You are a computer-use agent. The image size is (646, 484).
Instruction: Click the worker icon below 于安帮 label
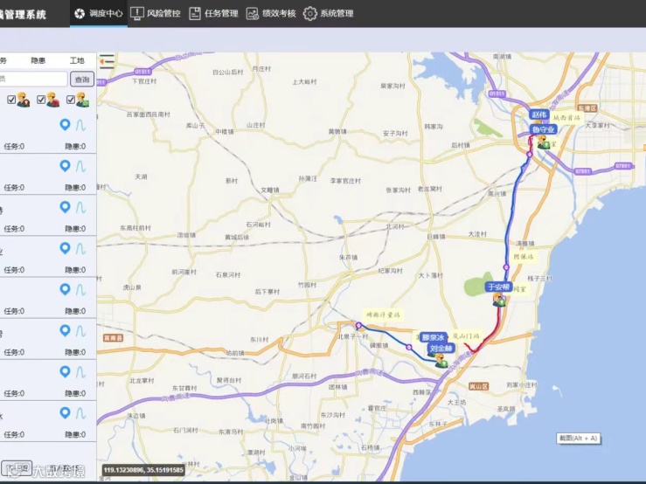(x=499, y=300)
